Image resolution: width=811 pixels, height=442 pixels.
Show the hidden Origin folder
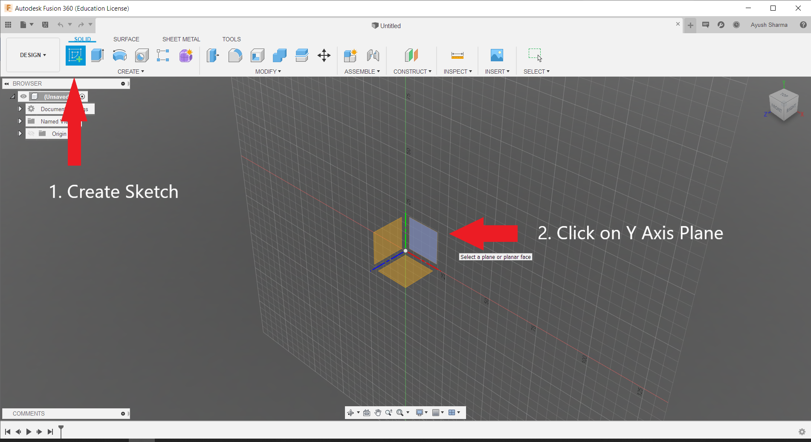tap(31, 133)
